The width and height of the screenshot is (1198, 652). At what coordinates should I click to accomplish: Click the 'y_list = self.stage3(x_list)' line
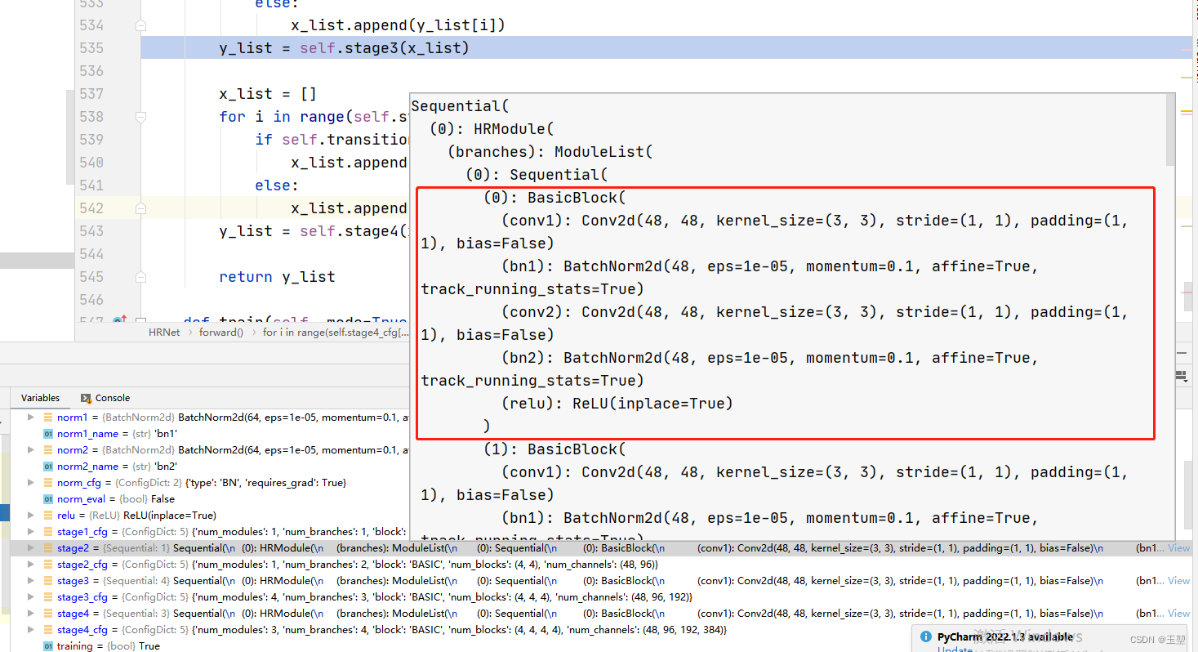point(344,48)
